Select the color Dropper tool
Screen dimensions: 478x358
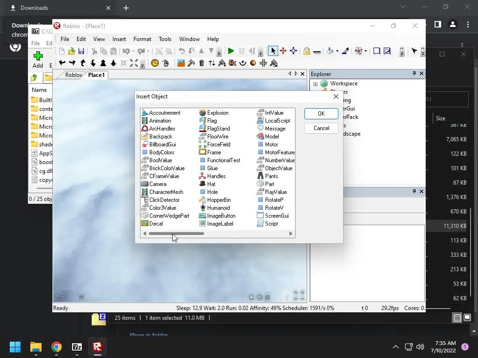pyautogui.click(x=345, y=51)
